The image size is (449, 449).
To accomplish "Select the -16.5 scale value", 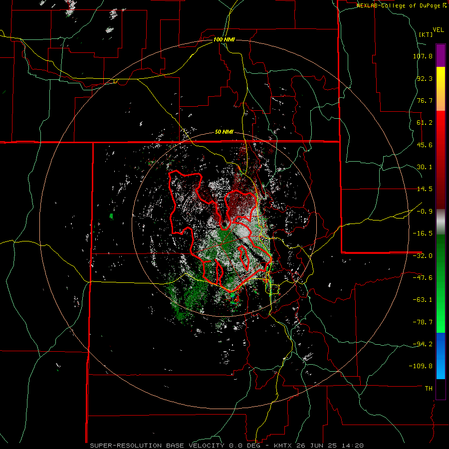I will (x=423, y=233).
